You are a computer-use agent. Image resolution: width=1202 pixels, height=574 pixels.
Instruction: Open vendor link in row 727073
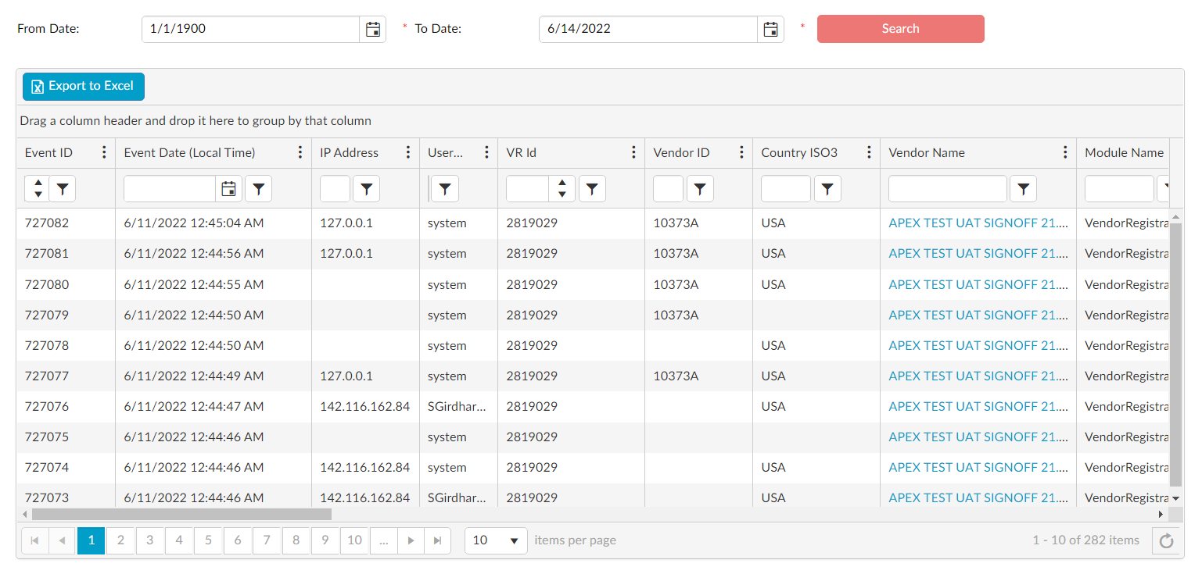click(978, 498)
